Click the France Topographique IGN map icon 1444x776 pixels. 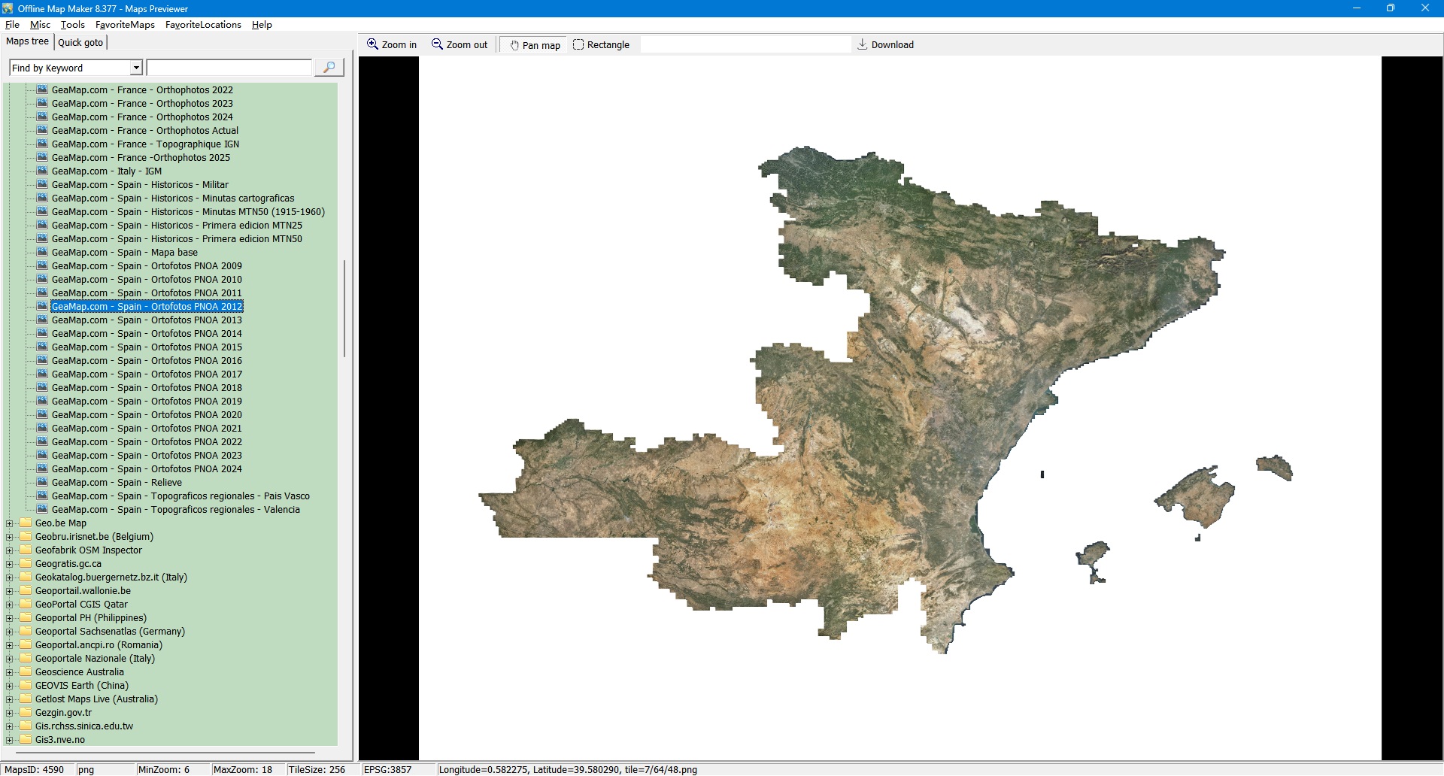click(42, 144)
